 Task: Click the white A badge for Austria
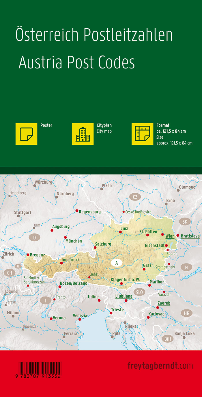(117, 263)
